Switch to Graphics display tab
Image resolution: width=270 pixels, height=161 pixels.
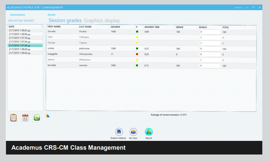click(102, 21)
